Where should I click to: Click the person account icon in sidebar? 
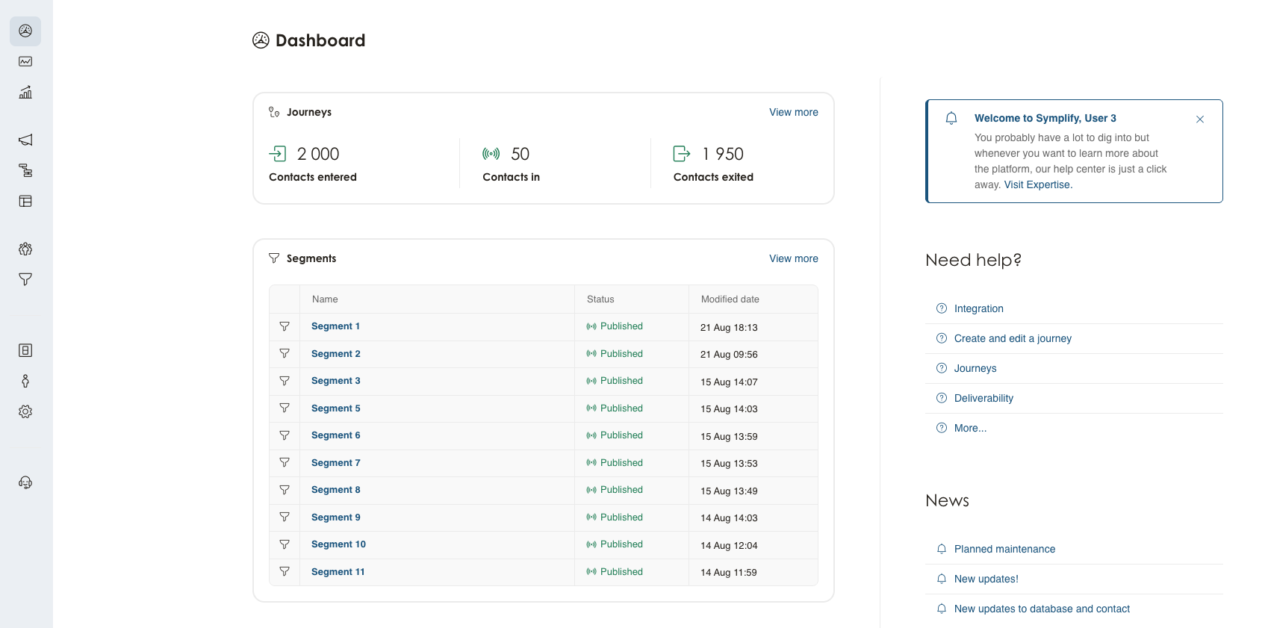[25, 381]
